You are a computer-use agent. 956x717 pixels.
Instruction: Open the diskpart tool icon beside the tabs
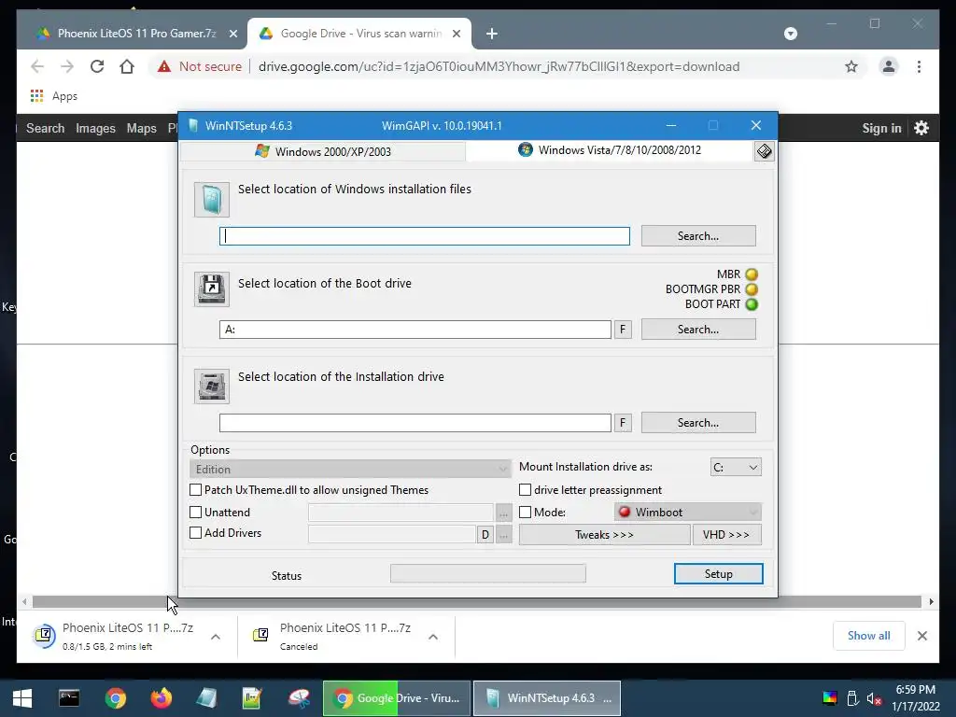[x=764, y=150]
